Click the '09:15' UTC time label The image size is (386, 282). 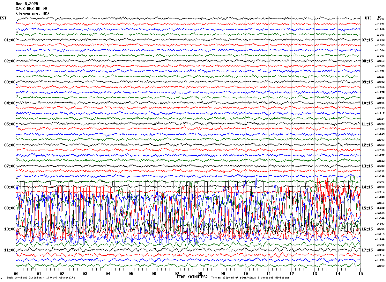[x=367, y=82]
